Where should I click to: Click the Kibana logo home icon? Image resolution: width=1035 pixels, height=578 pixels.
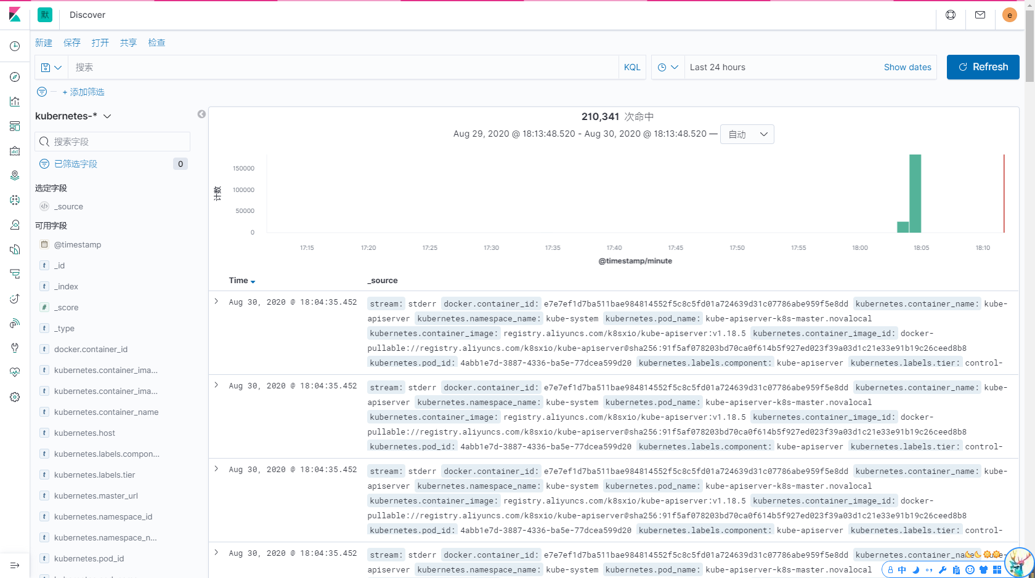15,15
